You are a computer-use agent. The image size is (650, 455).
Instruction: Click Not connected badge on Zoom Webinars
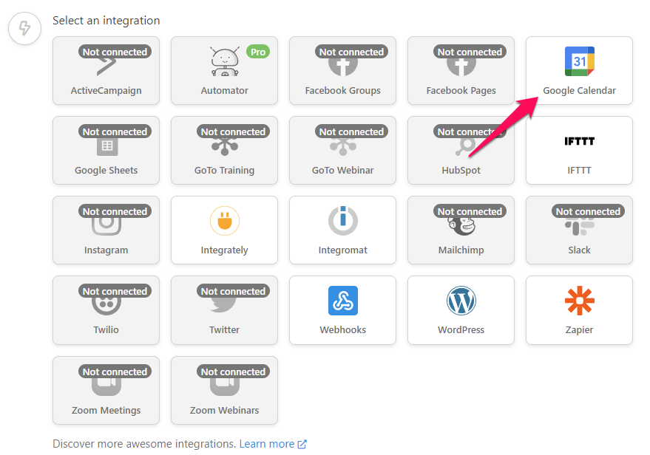tap(233, 372)
